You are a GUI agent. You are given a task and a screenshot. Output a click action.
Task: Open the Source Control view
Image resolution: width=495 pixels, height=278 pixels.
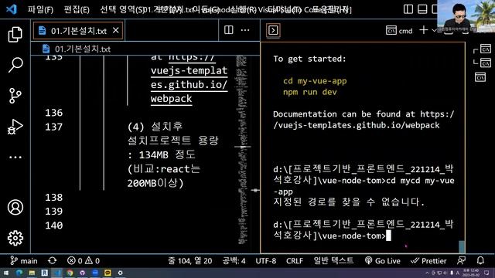(15, 96)
